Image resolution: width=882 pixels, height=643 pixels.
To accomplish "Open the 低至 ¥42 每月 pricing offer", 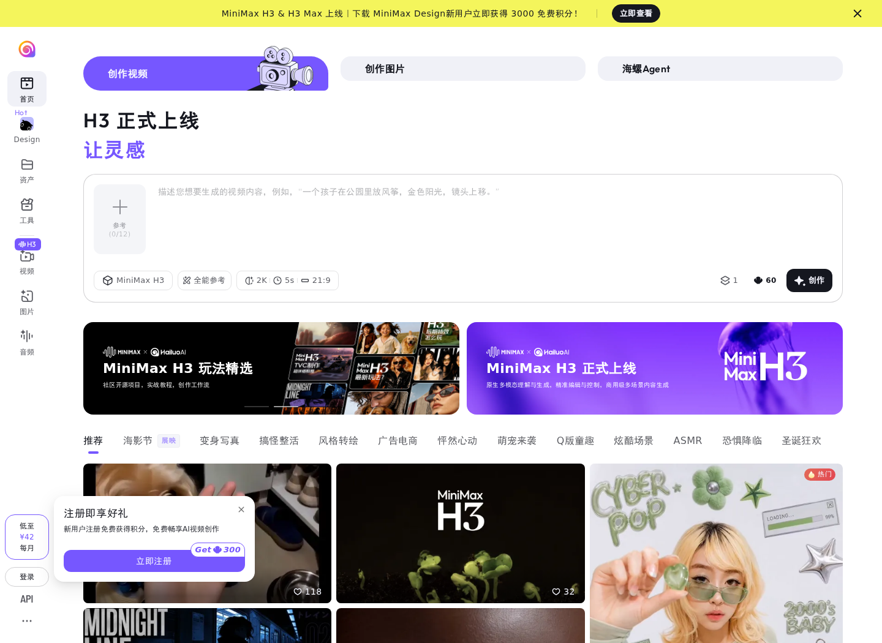I will click(x=27, y=537).
